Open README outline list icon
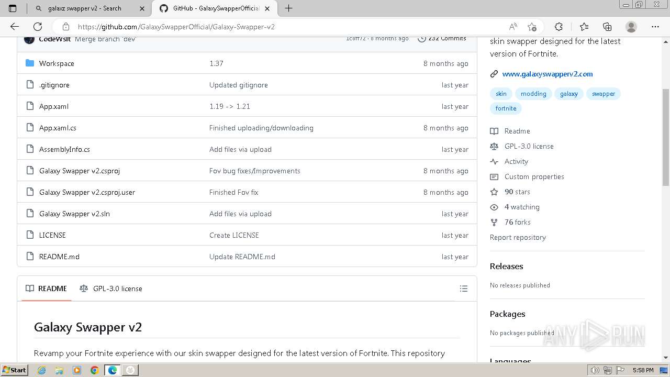This screenshot has width=670, height=377. coord(463,289)
